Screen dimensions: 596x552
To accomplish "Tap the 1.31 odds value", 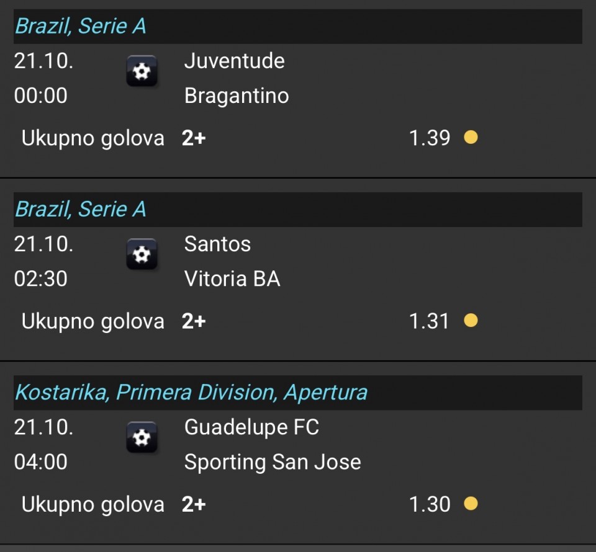I will pyautogui.click(x=429, y=321).
